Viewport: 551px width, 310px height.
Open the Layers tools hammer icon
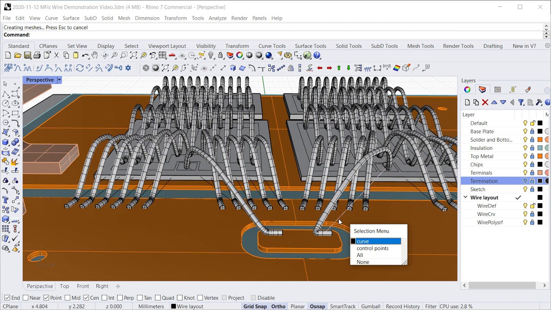pyautogui.click(x=539, y=102)
